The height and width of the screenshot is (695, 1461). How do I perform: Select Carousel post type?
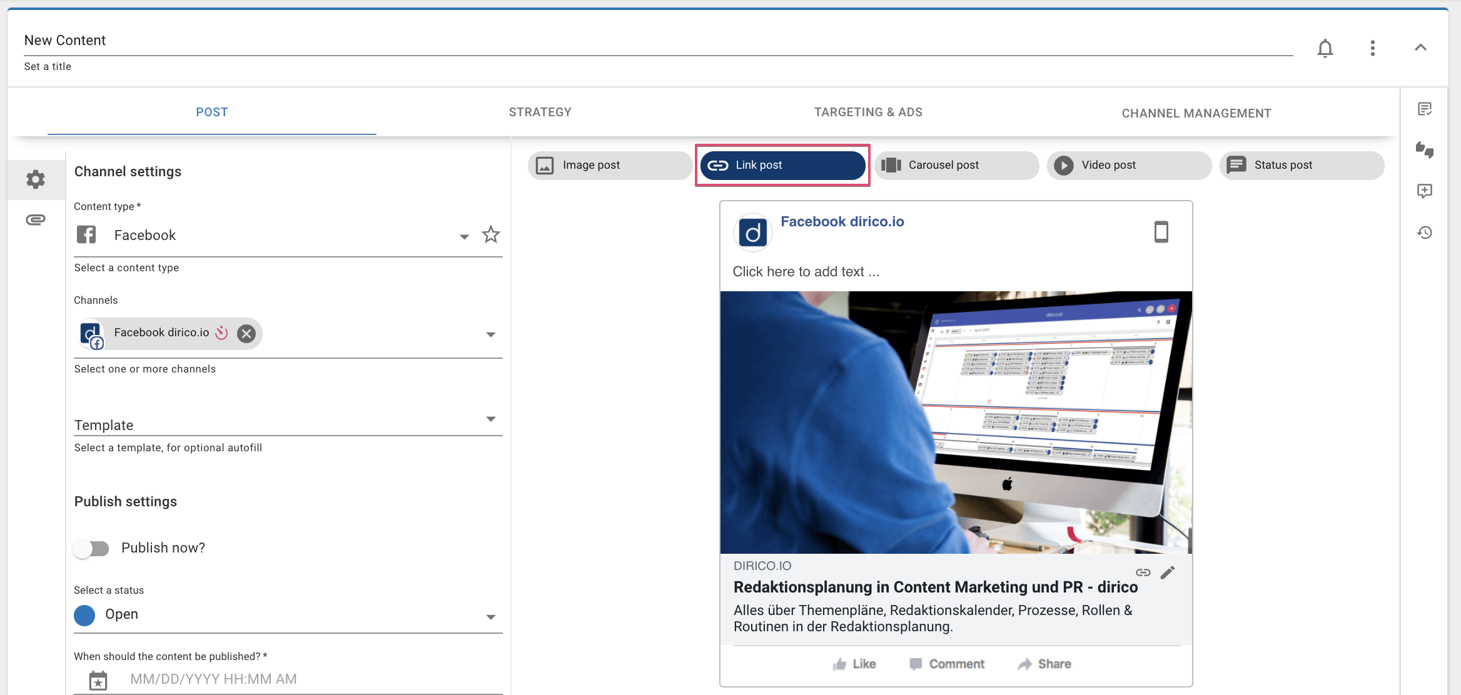[x=957, y=165]
